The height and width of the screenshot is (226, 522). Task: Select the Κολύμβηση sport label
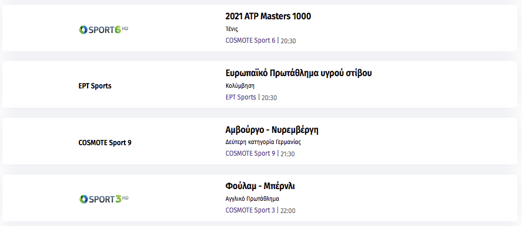240,86
